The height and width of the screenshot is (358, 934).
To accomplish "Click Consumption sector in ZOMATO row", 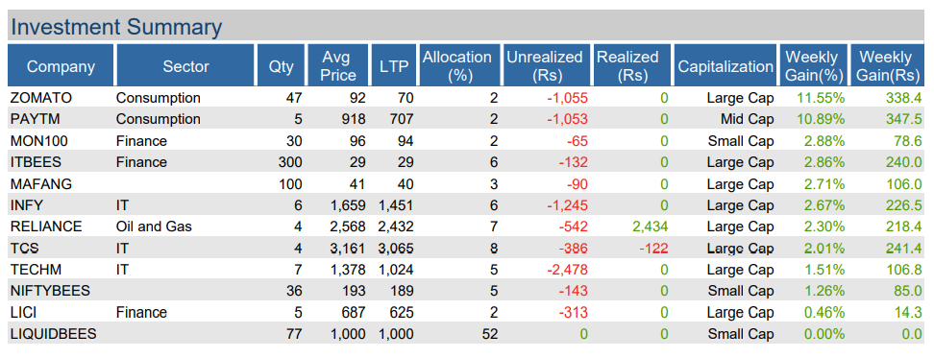I will (158, 98).
